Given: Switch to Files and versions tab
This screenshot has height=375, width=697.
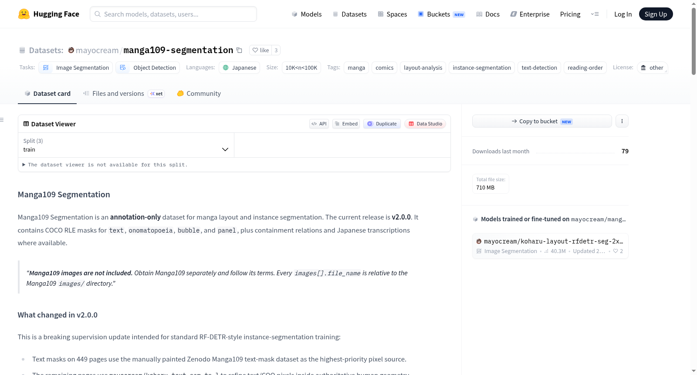Looking at the screenshot, I should [124, 93].
